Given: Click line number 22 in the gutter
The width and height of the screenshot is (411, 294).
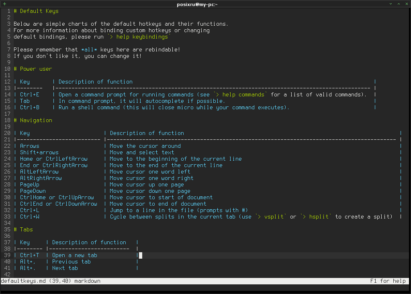Looking at the screenshot, I should (7, 146).
